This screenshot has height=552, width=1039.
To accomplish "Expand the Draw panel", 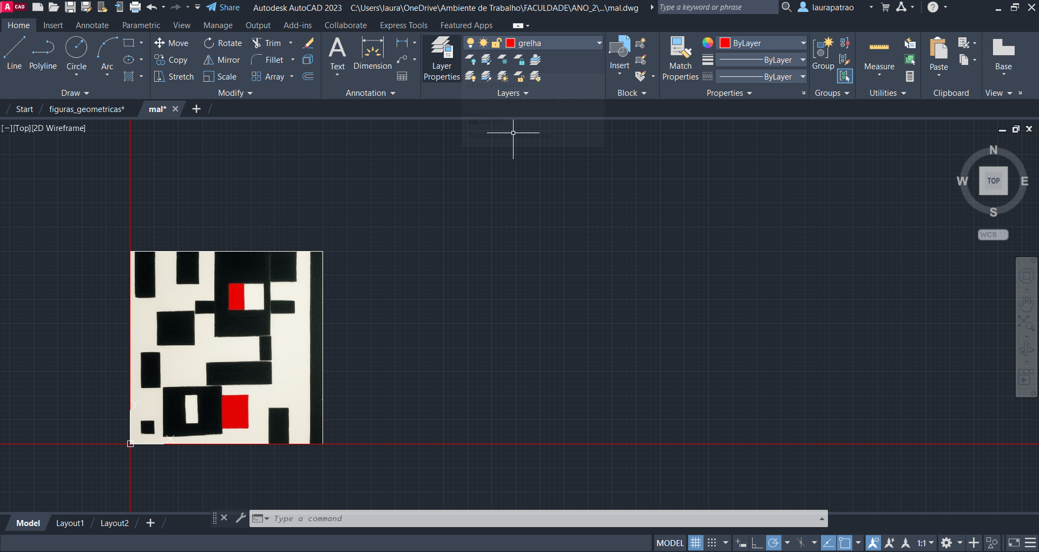I will click(x=75, y=93).
